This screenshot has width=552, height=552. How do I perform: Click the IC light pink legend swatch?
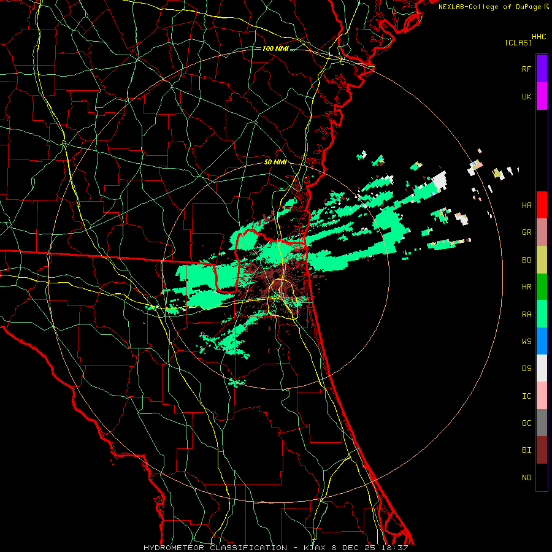click(542, 396)
